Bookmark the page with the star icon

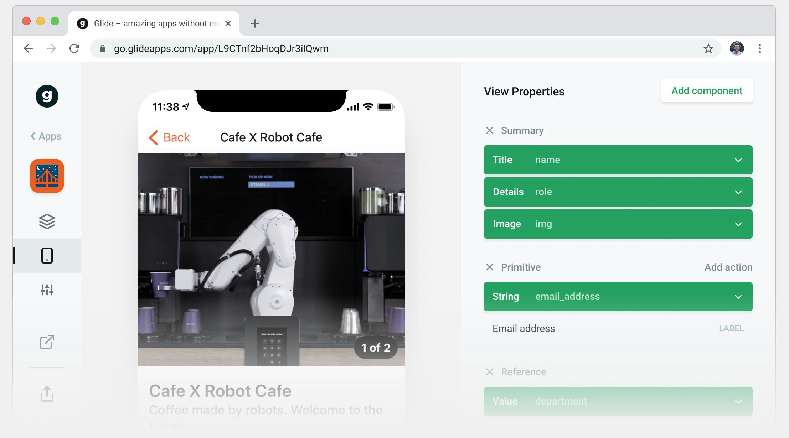pos(708,48)
